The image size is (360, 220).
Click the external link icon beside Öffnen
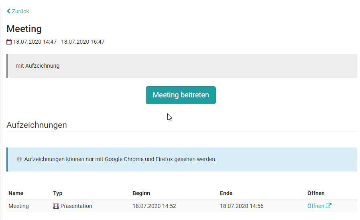click(329, 206)
